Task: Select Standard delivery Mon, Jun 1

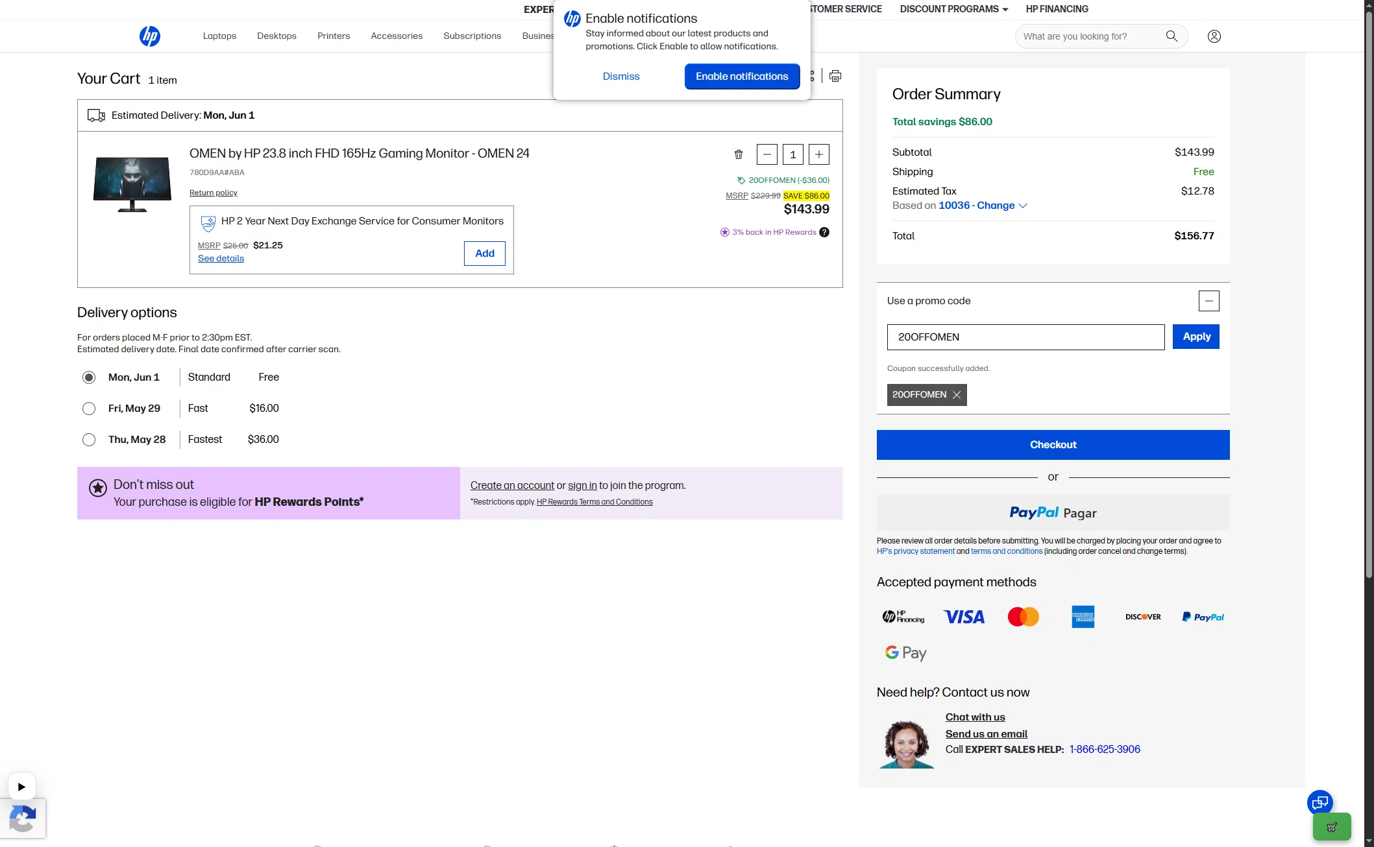Action: [x=89, y=377]
